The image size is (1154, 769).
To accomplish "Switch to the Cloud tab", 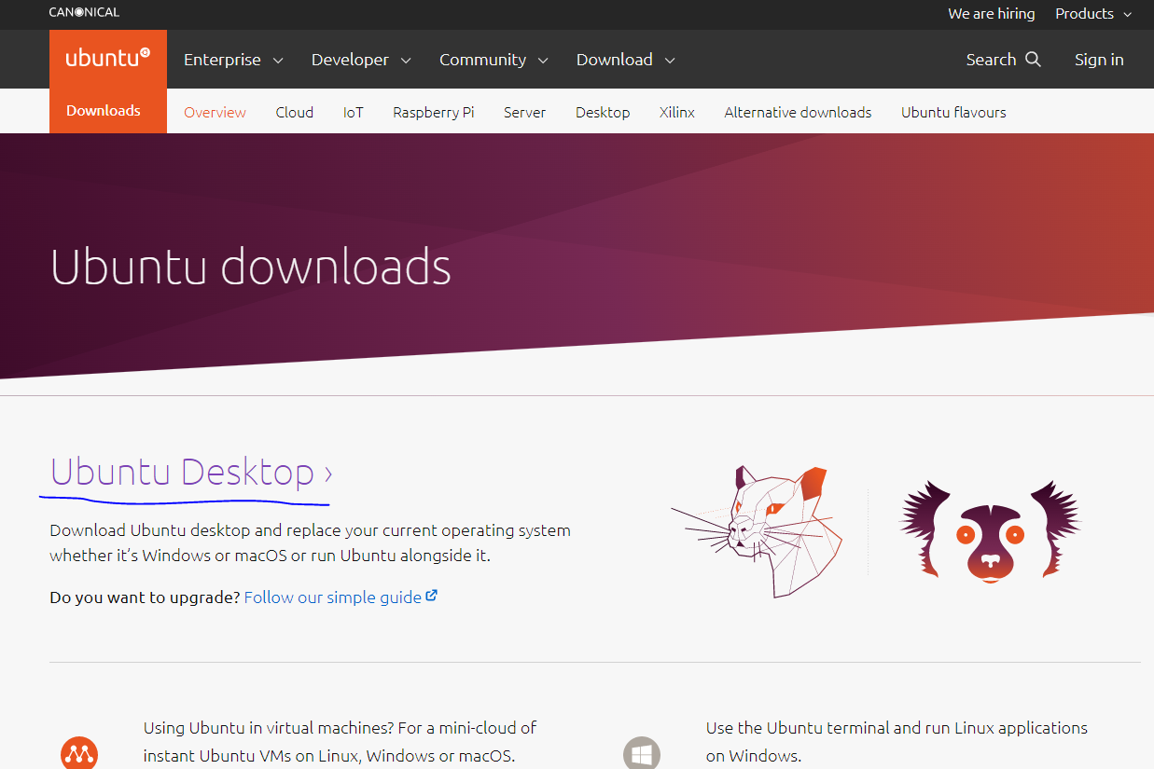I will (295, 112).
